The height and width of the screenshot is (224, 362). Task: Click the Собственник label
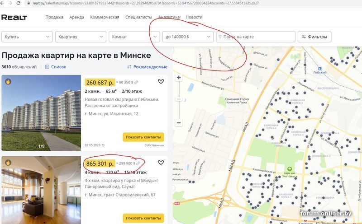pos(154,145)
